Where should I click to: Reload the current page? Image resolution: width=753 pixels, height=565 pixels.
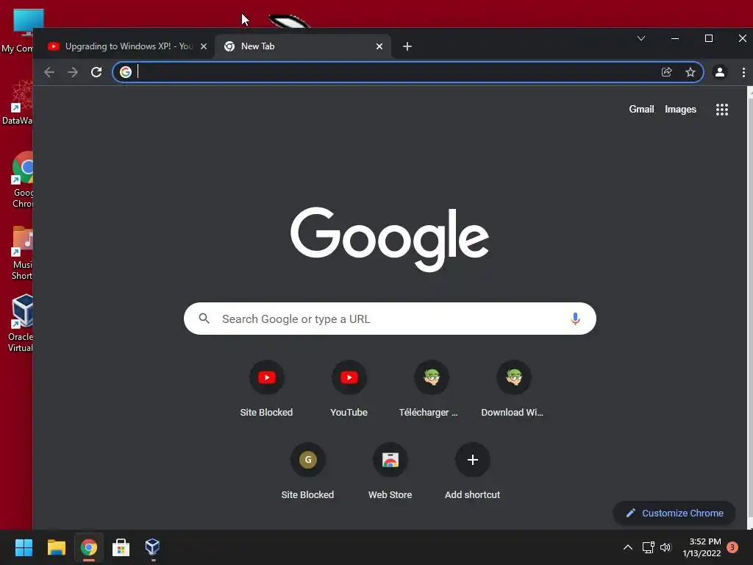coord(96,72)
